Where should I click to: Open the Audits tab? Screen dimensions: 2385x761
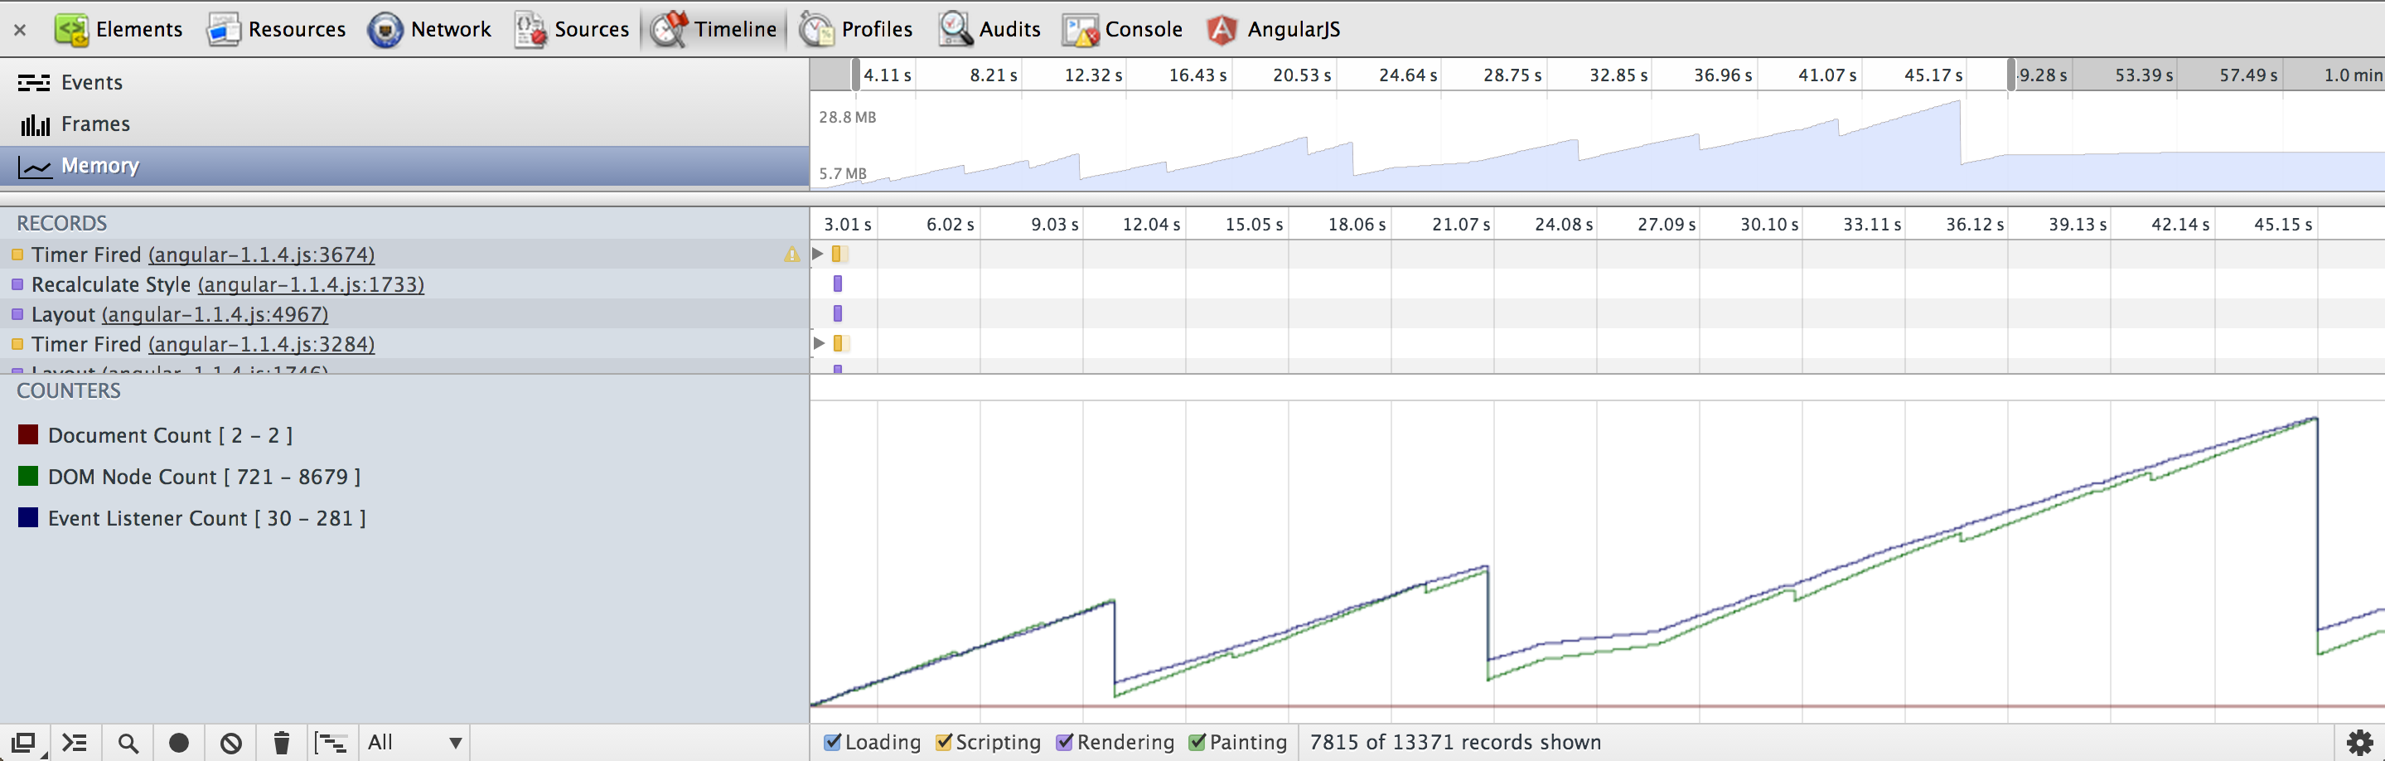pos(989,30)
